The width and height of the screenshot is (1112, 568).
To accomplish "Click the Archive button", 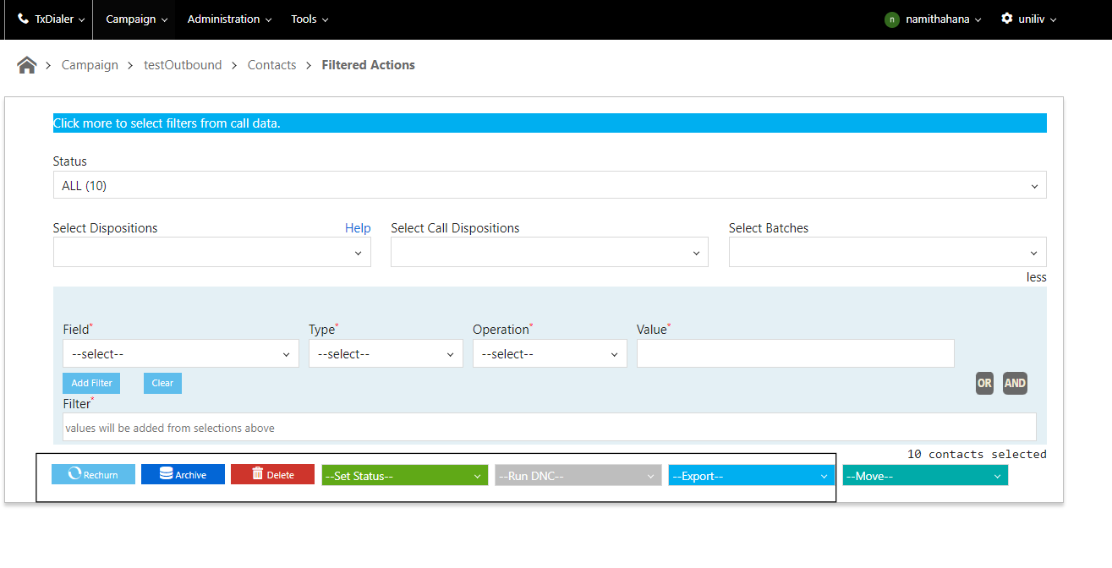I will [183, 474].
